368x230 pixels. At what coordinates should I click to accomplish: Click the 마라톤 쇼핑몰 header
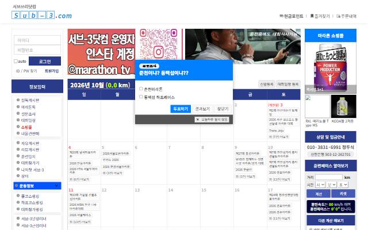(x=331, y=36)
